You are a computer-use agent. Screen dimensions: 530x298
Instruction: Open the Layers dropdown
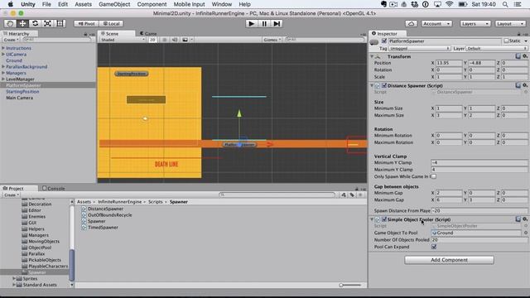tap(475, 24)
